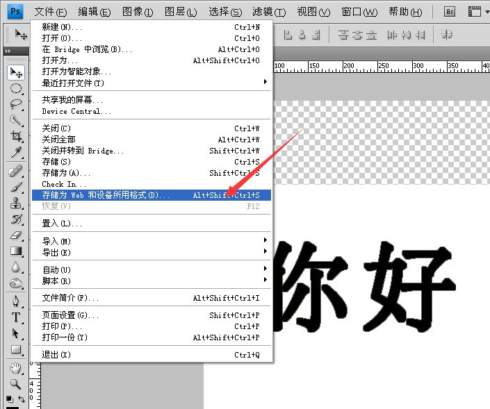Expand the toolbox panel double-arrow
490x409 pixels.
(8, 51)
